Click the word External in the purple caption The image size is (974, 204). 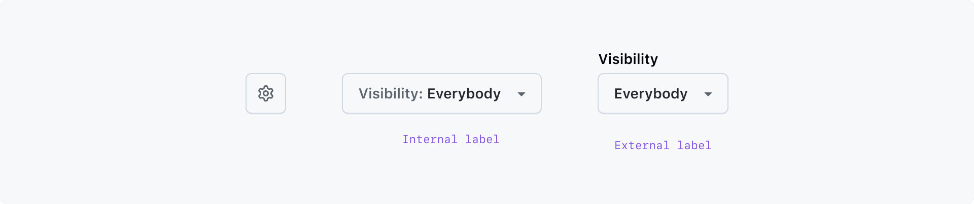[642, 146]
